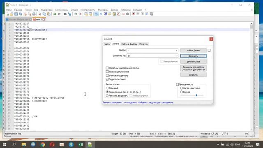Expand the Заменить на combo dropdown
Screen dimensions: 263x148
[176, 56]
